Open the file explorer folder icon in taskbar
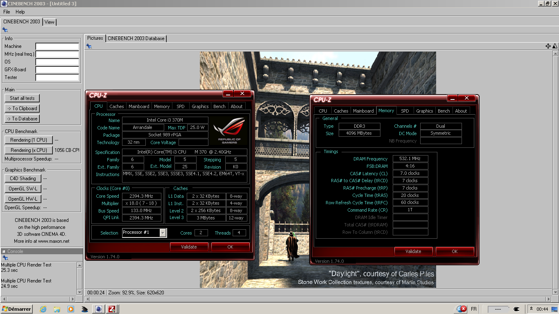Viewport: 559px width, 314px height. [57, 309]
